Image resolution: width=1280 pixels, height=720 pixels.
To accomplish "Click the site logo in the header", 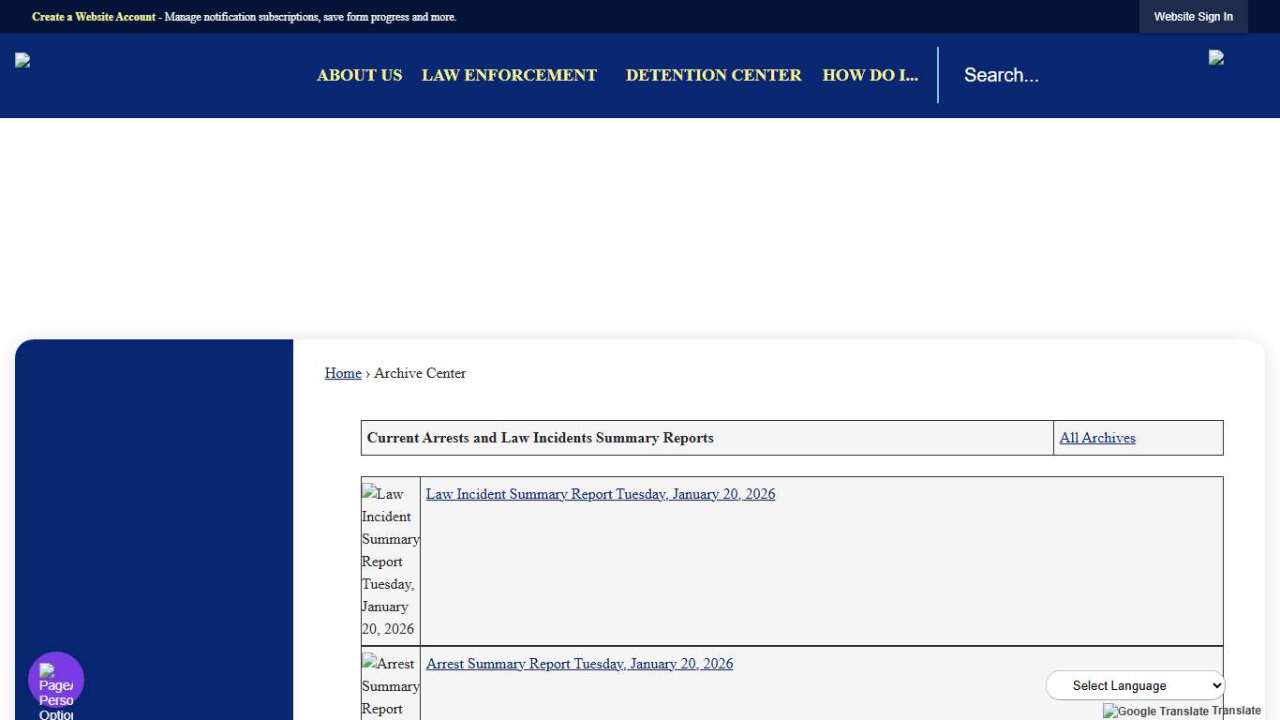I will click(22, 59).
